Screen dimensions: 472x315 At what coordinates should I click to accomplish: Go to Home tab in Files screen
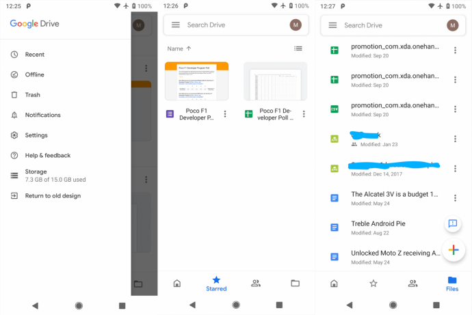[334, 283]
